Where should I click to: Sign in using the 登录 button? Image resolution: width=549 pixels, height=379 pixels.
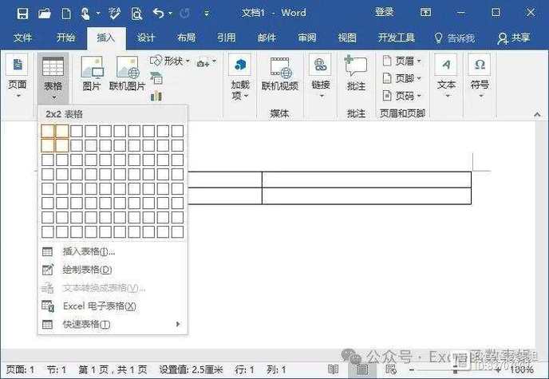click(x=384, y=13)
